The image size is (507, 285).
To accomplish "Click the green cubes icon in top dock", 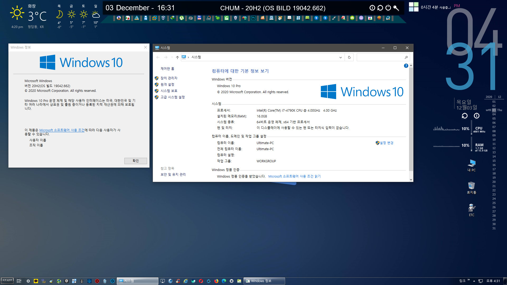I will [x=217, y=18].
